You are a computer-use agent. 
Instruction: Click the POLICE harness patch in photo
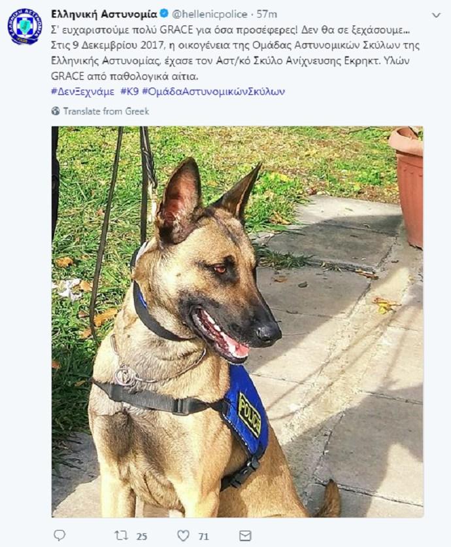[x=249, y=415]
